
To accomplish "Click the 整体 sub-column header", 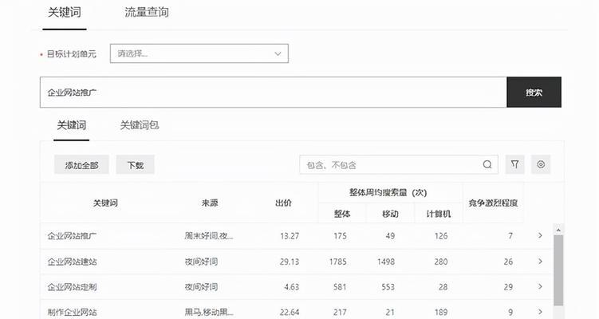I will [x=342, y=214].
